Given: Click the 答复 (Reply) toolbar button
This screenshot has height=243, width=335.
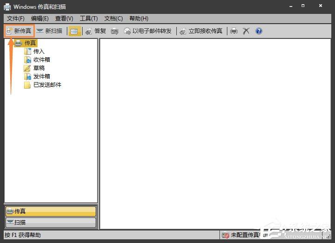Looking at the screenshot, I should [96, 31].
